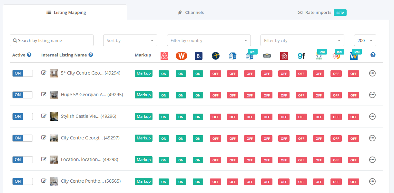Turn off Booking.com channel for listing 49296
The width and height of the screenshot is (394, 193).
pyautogui.click(x=198, y=117)
